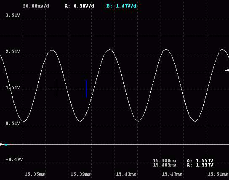Viewport: 229px width, 180px height.
Task: Click the 1.51V vertical axis label
Action: pos(13,87)
